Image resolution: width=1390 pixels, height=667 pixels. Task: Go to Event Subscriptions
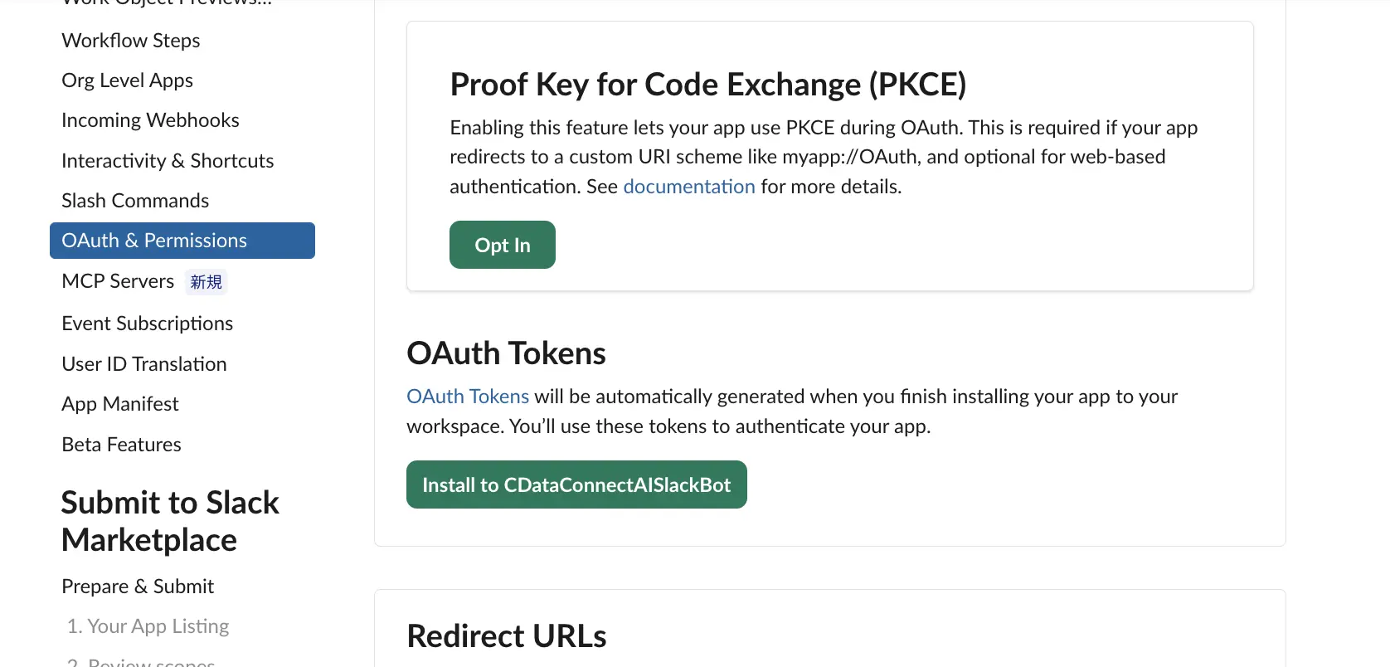[147, 324]
